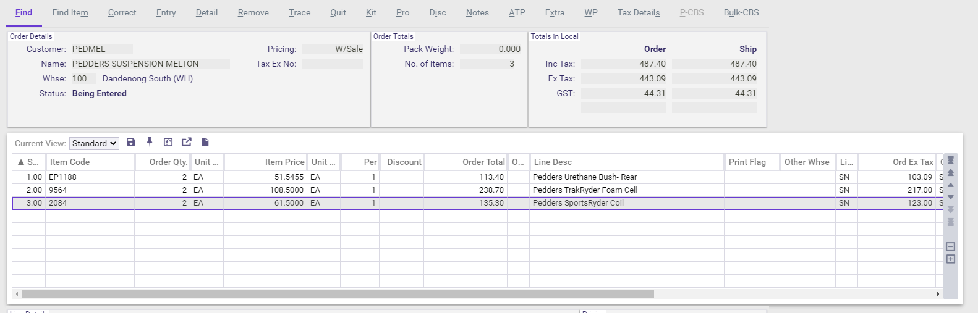Choose the Correct menu option
The height and width of the screenshot is (313, 978).
click(x=122, y=12)
